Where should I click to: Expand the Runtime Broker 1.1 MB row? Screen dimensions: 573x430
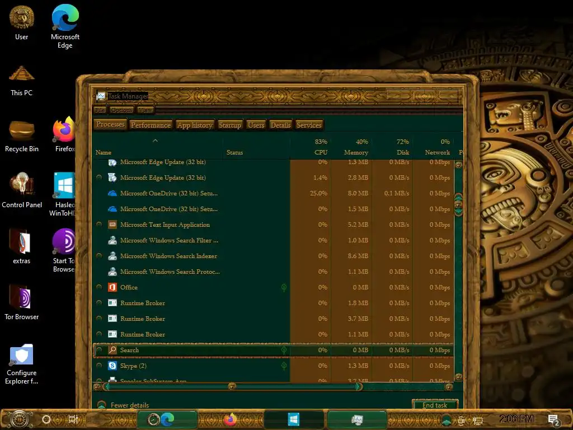click(x=98, y=334)
